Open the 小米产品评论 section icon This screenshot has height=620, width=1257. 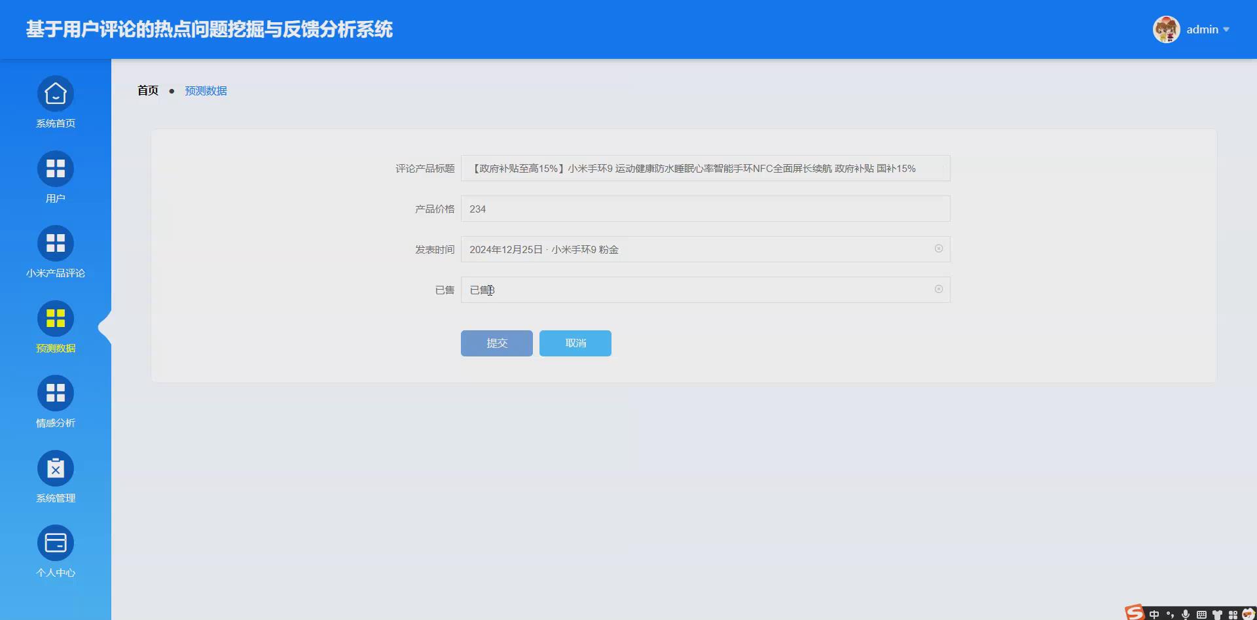[56, 243]
